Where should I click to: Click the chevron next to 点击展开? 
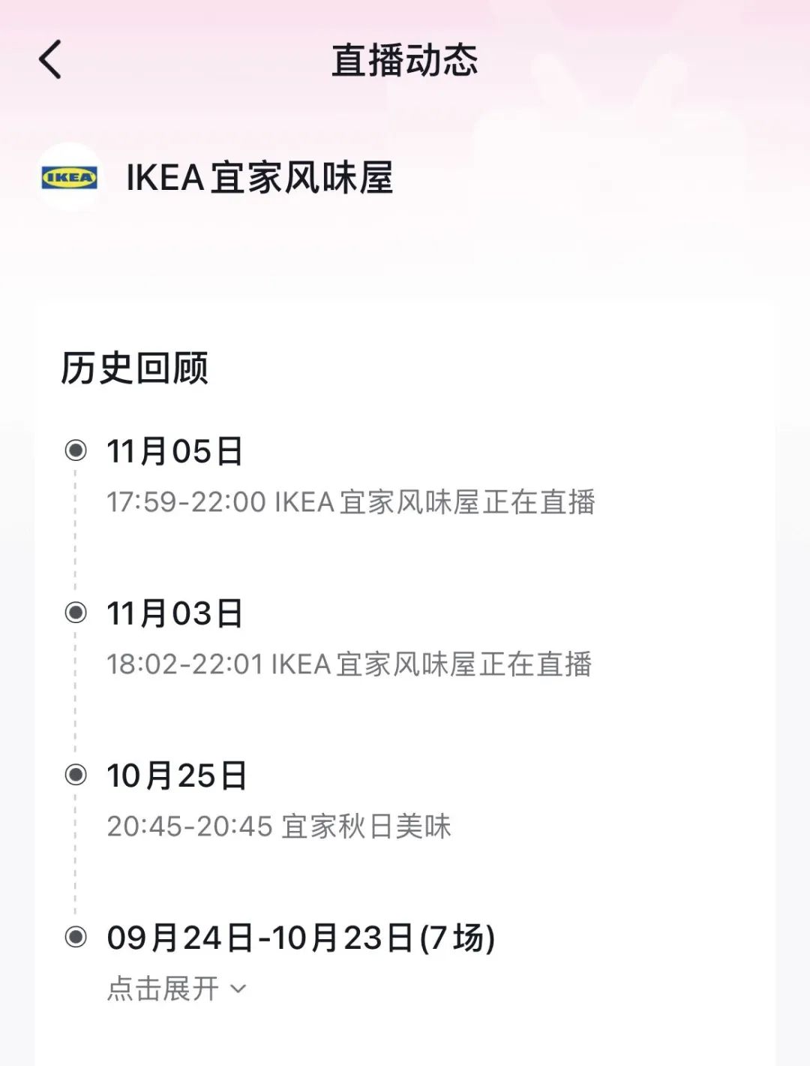point(238,989)
